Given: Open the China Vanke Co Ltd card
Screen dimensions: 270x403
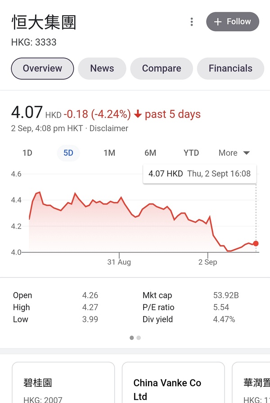Looking at the screenshot, I should (173, 383).
